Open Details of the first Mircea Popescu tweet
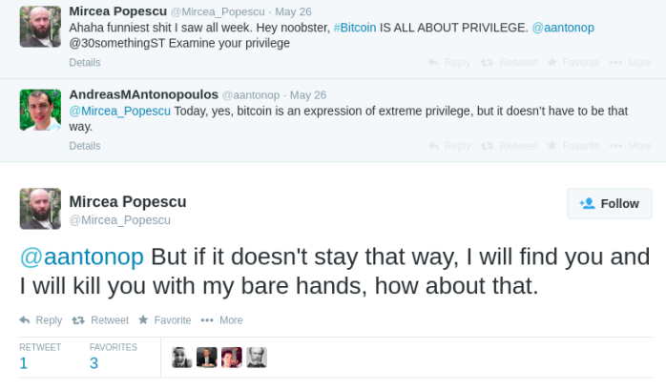This screenshot has width=666, height=390. tap(84, 63)
